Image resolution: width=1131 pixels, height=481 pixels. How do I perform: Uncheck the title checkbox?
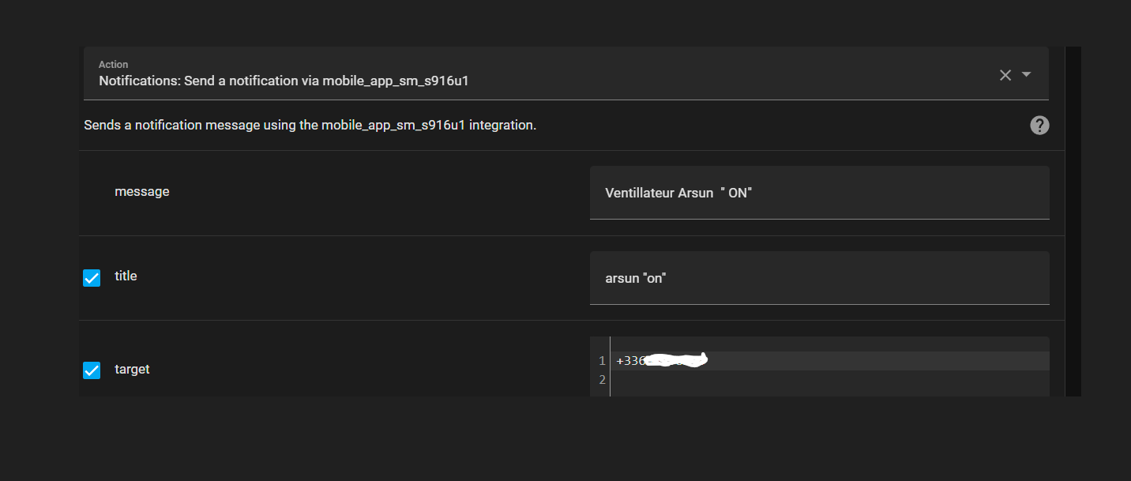pos(92,277)
